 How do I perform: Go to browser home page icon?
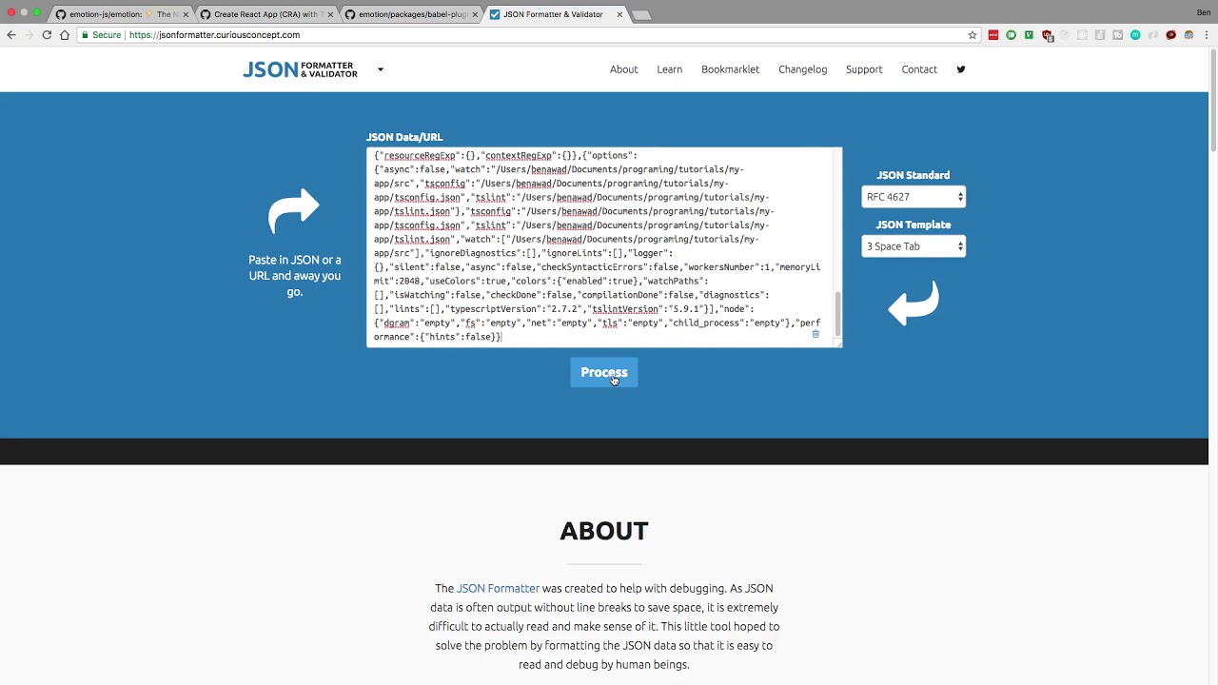[x=65, y=35]
